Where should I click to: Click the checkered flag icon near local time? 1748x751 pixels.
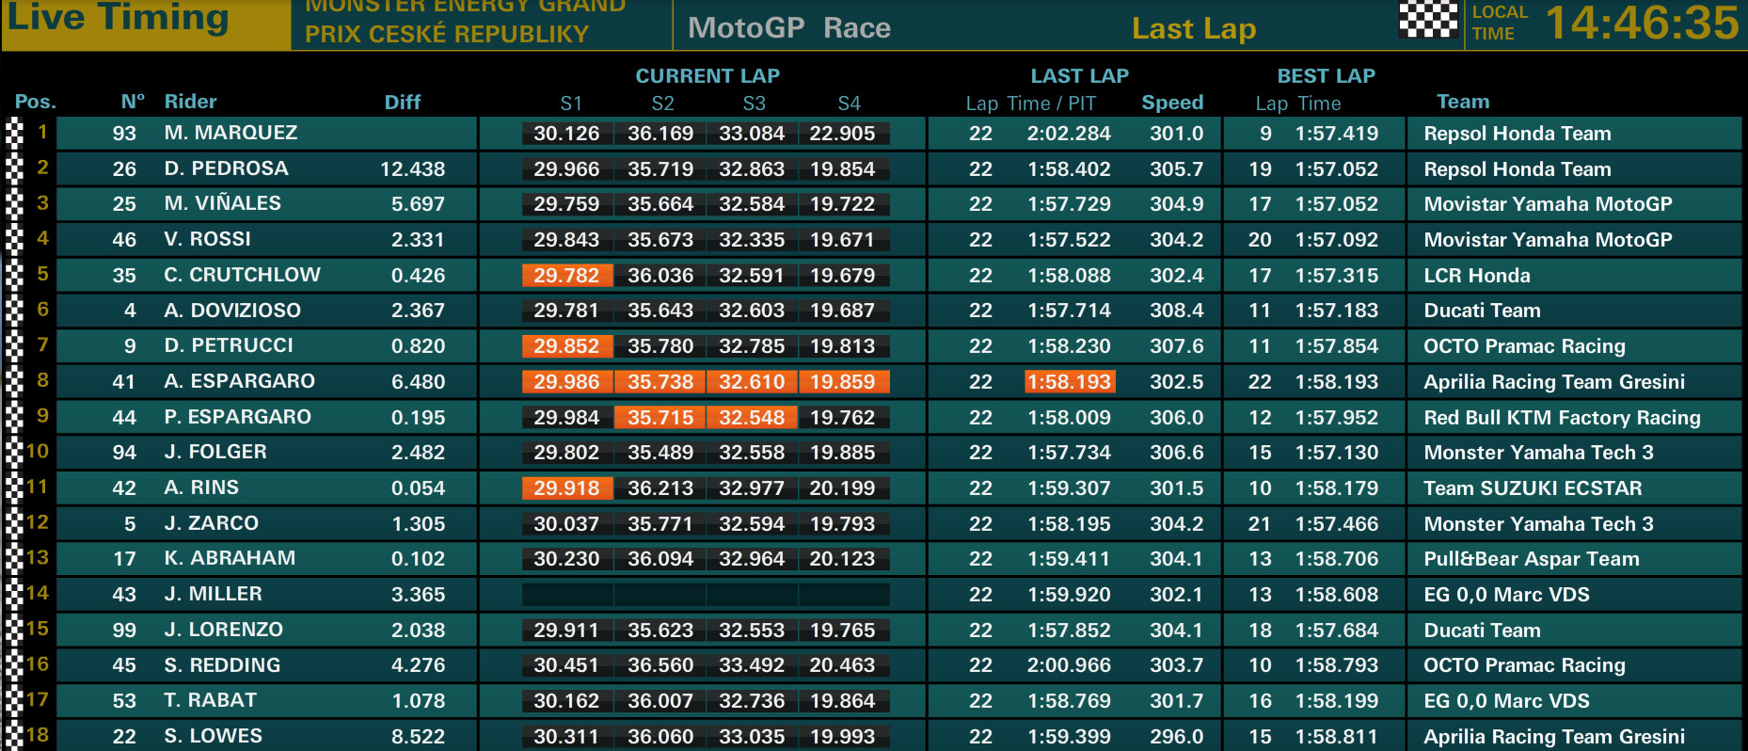coord(1427,20)
